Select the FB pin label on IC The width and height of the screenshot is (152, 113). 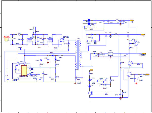32,69
